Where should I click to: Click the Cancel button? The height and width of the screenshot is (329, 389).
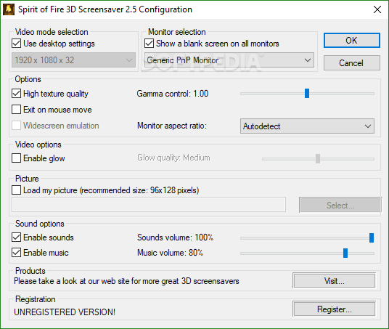point(351,63)
